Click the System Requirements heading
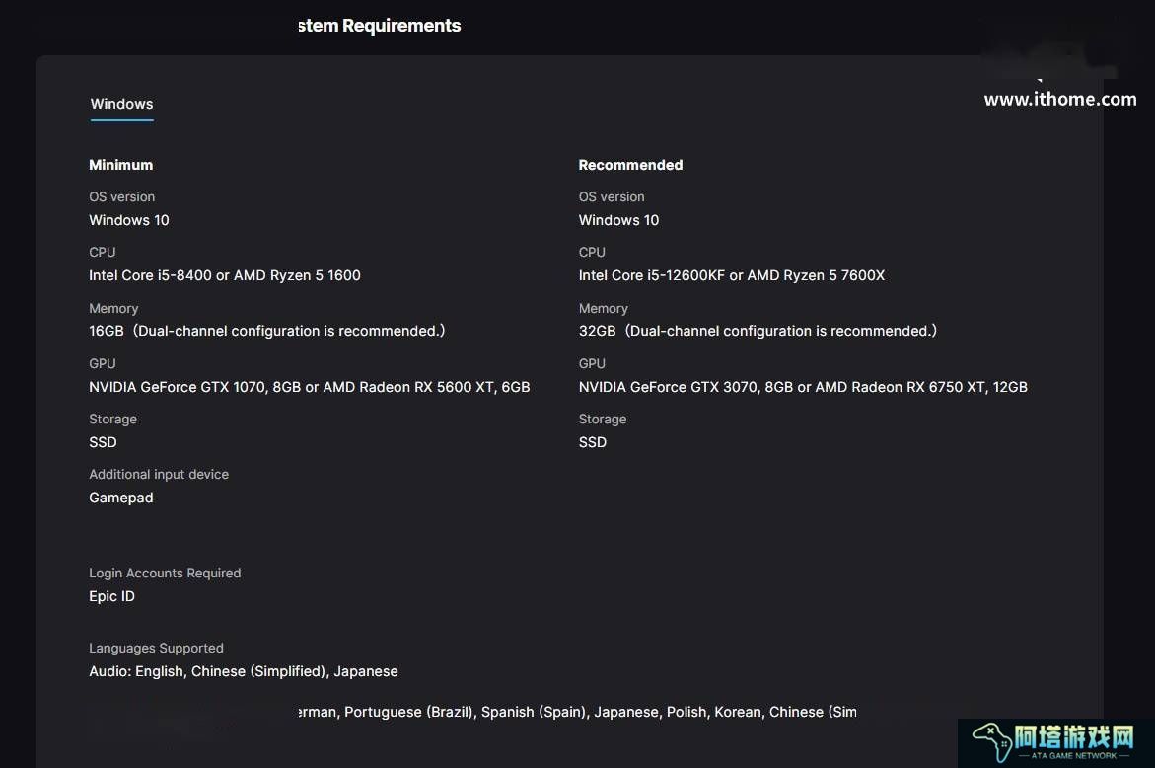 pyautogui.click(x=380, y=26)
